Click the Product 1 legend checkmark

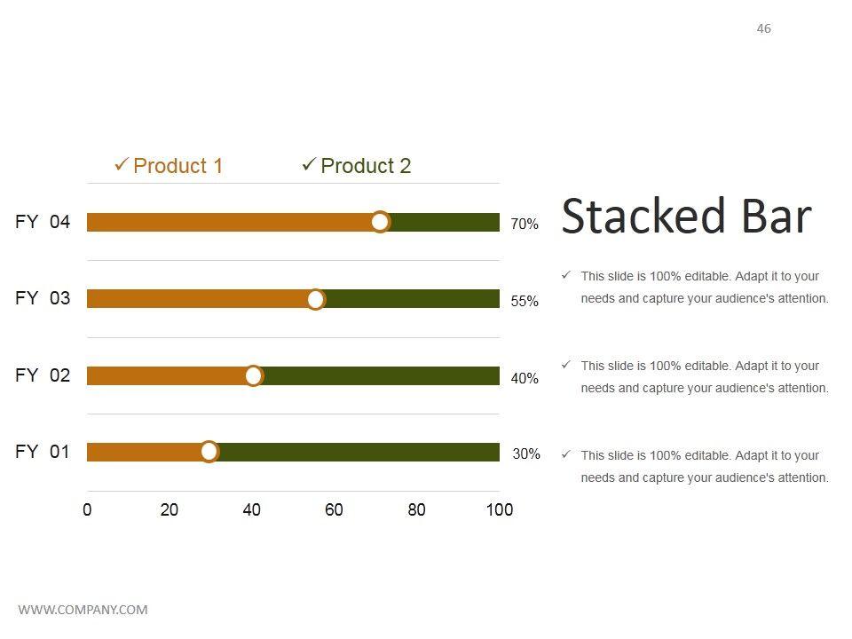[x=122, y=164]
